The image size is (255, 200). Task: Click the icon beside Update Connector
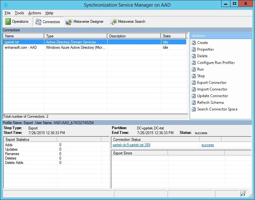click(x=193, y=96)
